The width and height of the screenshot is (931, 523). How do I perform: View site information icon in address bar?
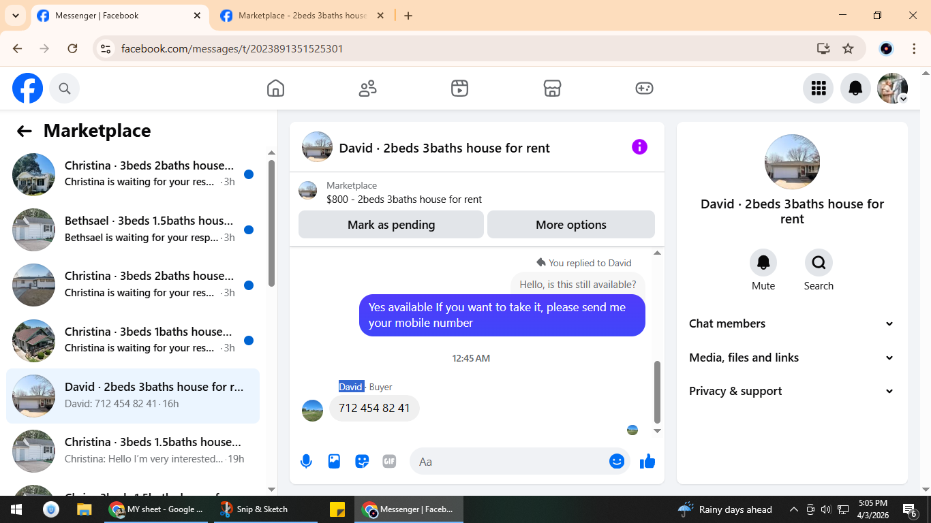(106, 49)
